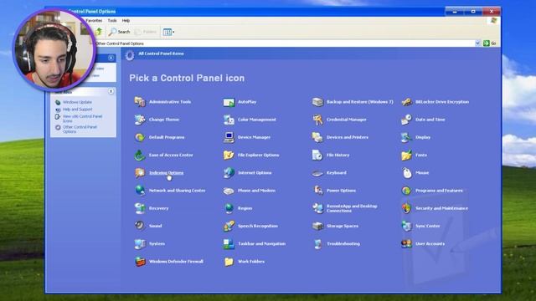Open the Indexing Options icon
Image resolution: width=536 pixels, height=301 pixels.
(140, 173)
